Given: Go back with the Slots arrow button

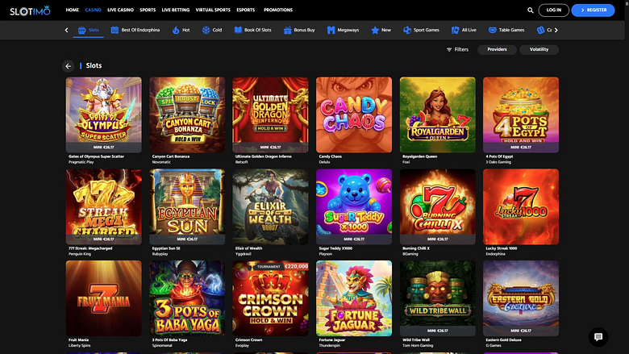Looking at the screenshot, I should click(69, 66).
